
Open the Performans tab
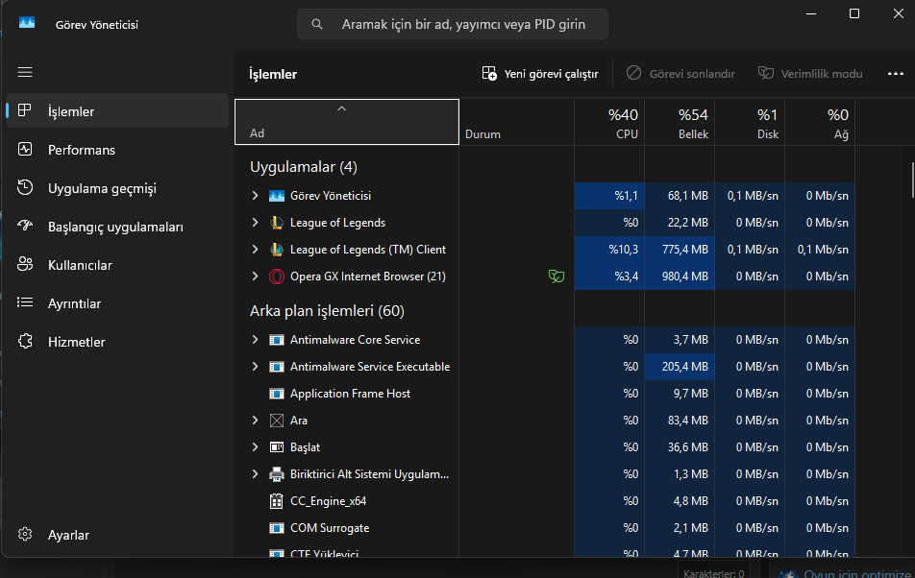(82, 150)
